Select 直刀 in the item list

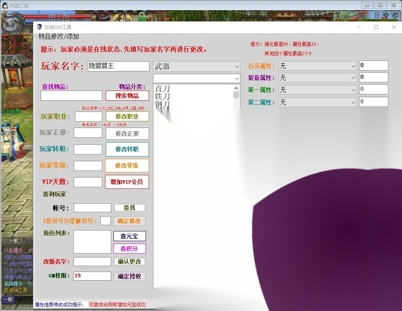[x=162, y=89]
